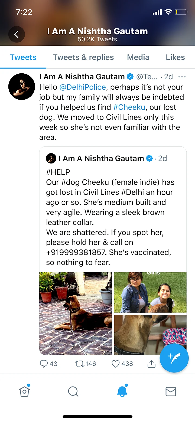Open the profile avatar on the tweet
The width and height of the screenshot is (195, 422).
[x=22, y=87]
